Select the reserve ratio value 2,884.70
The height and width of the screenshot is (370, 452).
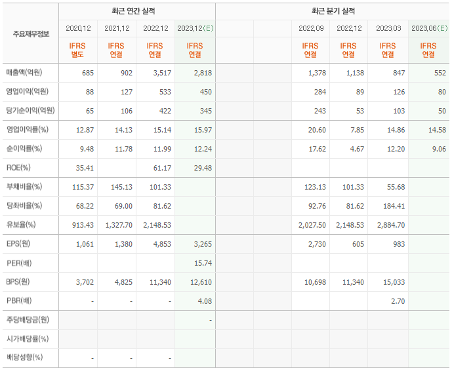click(391, 225)
